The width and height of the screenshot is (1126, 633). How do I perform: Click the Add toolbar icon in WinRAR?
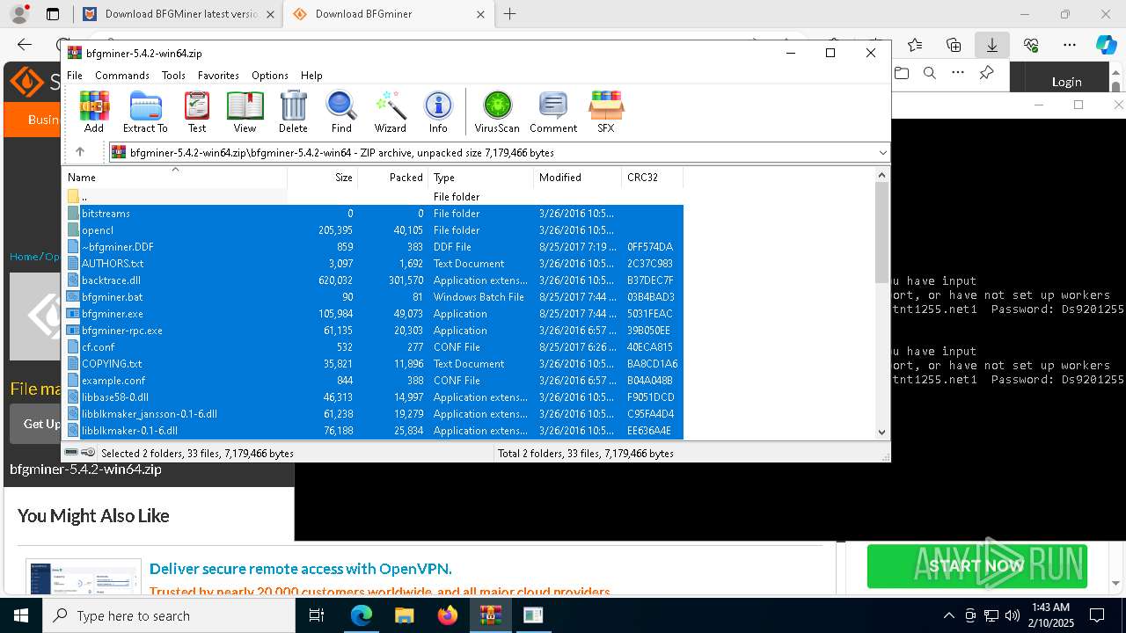pos(94,112)
